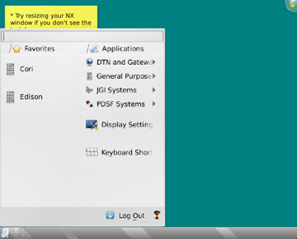The image size is (297, 239).
Task: Focus the menu search field
Action: (x=82, y=36)
